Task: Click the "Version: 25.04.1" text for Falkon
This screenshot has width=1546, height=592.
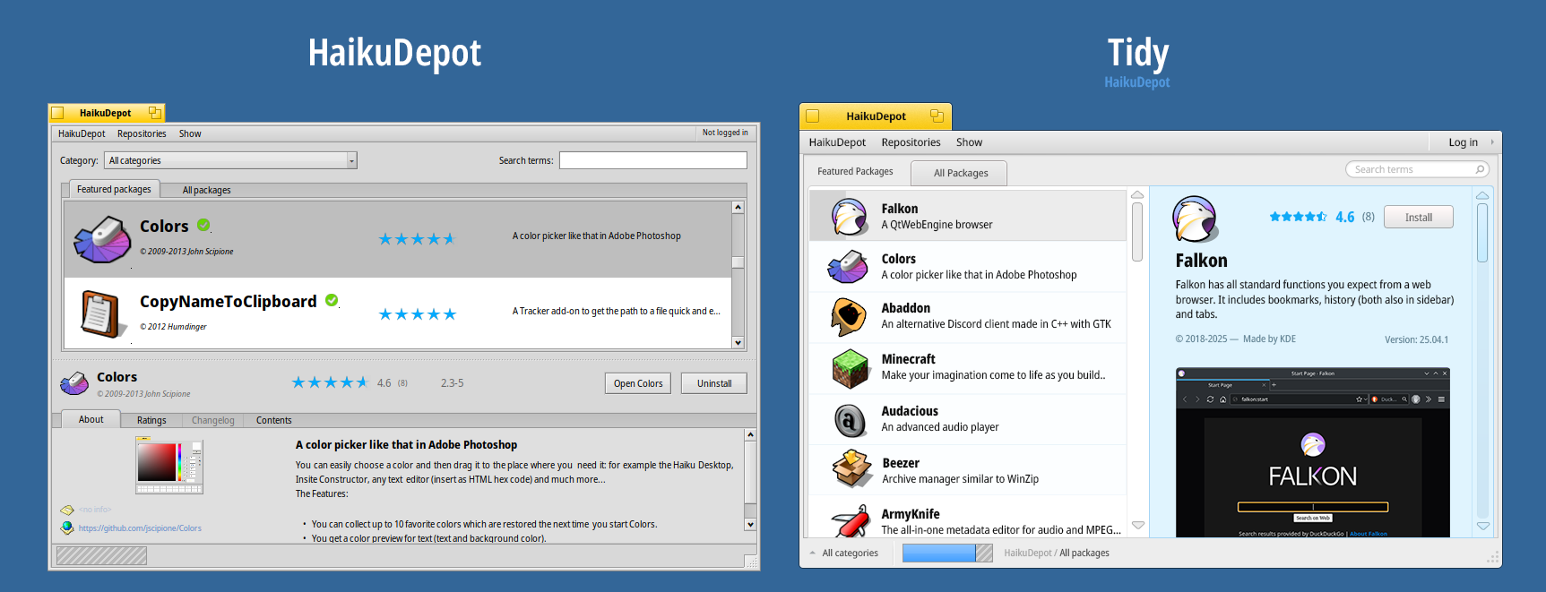Action: [1416, 339]
